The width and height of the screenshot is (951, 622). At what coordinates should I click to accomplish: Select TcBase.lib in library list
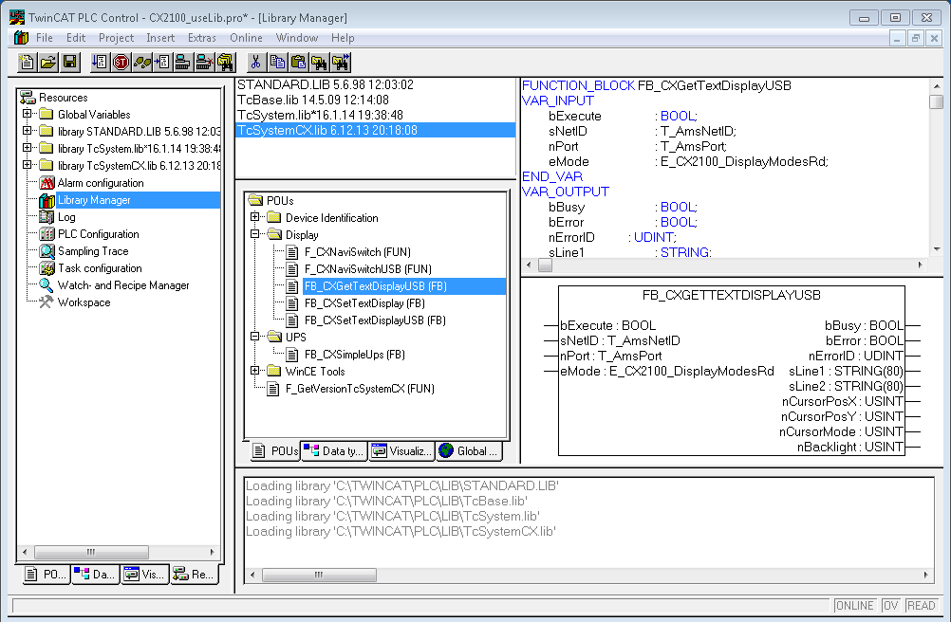(x=376, y=100)
